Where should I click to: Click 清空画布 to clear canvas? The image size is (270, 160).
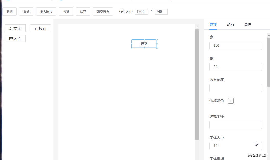click(x=103, y=11)
